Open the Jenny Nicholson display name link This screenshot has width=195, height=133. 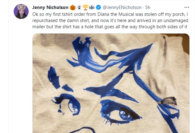50,7
